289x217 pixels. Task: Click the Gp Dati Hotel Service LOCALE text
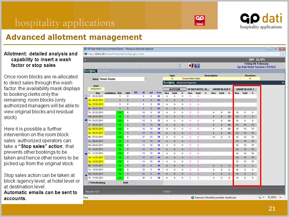(256, 67)
